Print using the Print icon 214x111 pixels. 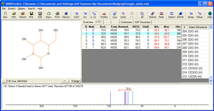(57, 15)
